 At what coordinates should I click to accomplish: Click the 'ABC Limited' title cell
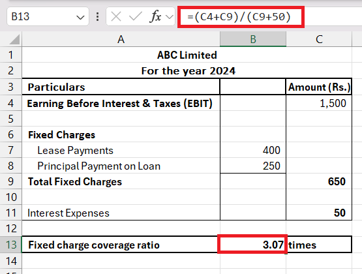[x=187, y=55]
